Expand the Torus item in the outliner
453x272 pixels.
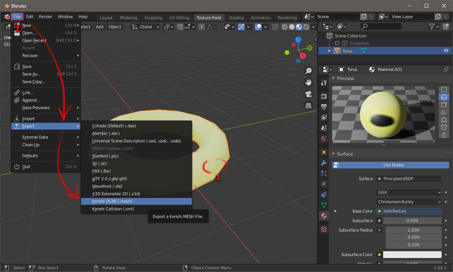(x=330, y=51)
